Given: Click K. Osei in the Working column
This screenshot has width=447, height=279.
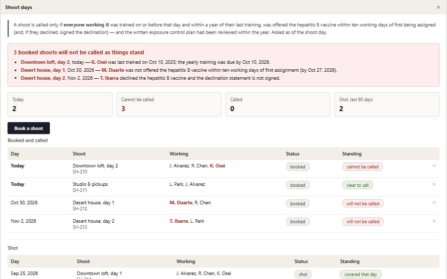Looking at the screenshot, I should [x=217, y=166].
